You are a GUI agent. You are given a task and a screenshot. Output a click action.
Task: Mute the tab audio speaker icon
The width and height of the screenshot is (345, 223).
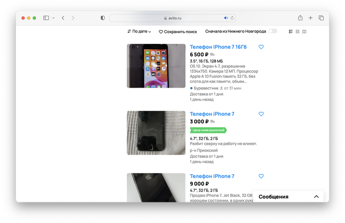226,18
